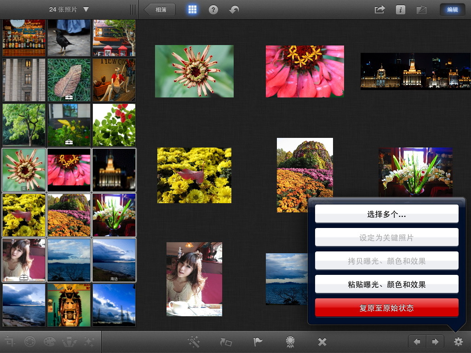The width and height of the screenshot is (471, 353).
Task: Tap the red 复原至原始状态 button
Action: click(386, 307)
